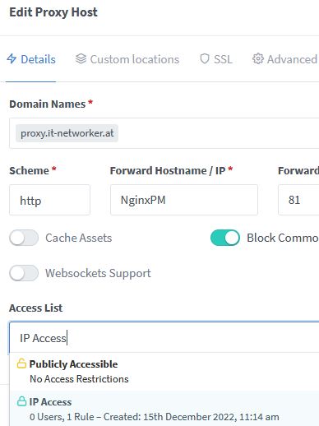Screen dimensions: 319x426
Task: Click the lightning bolt Details icon
Action: click(12, 59)
